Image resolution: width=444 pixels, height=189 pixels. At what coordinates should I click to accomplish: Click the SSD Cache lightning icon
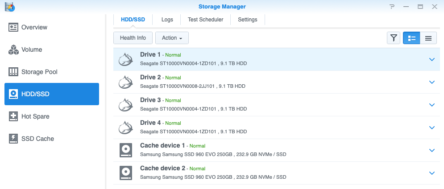coord(13,139)
